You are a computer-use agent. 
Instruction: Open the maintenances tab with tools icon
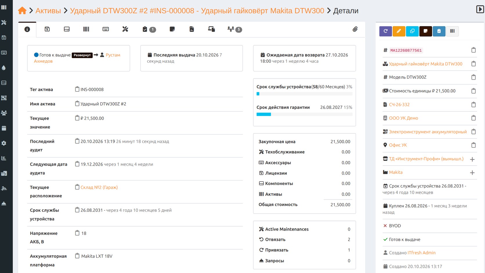tap(125, 29)
